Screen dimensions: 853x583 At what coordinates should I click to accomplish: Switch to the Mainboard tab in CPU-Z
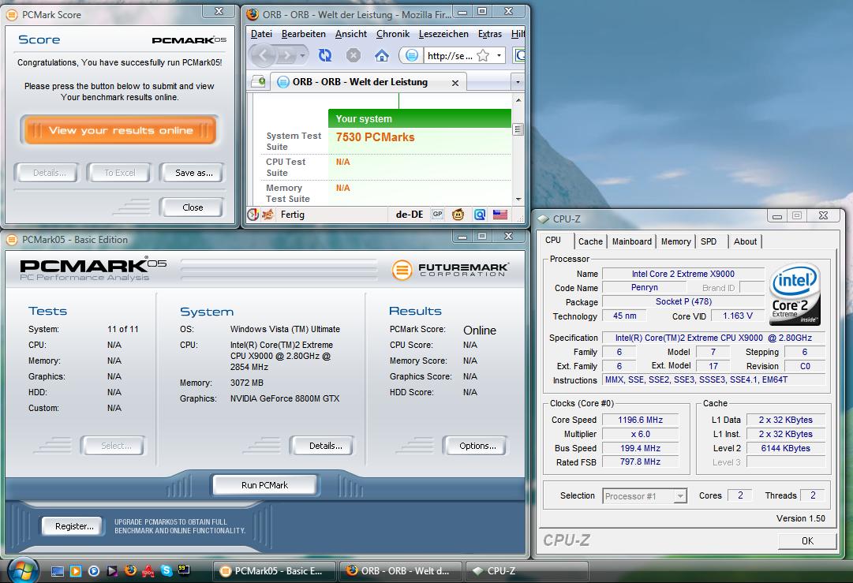tap(631, 241)
